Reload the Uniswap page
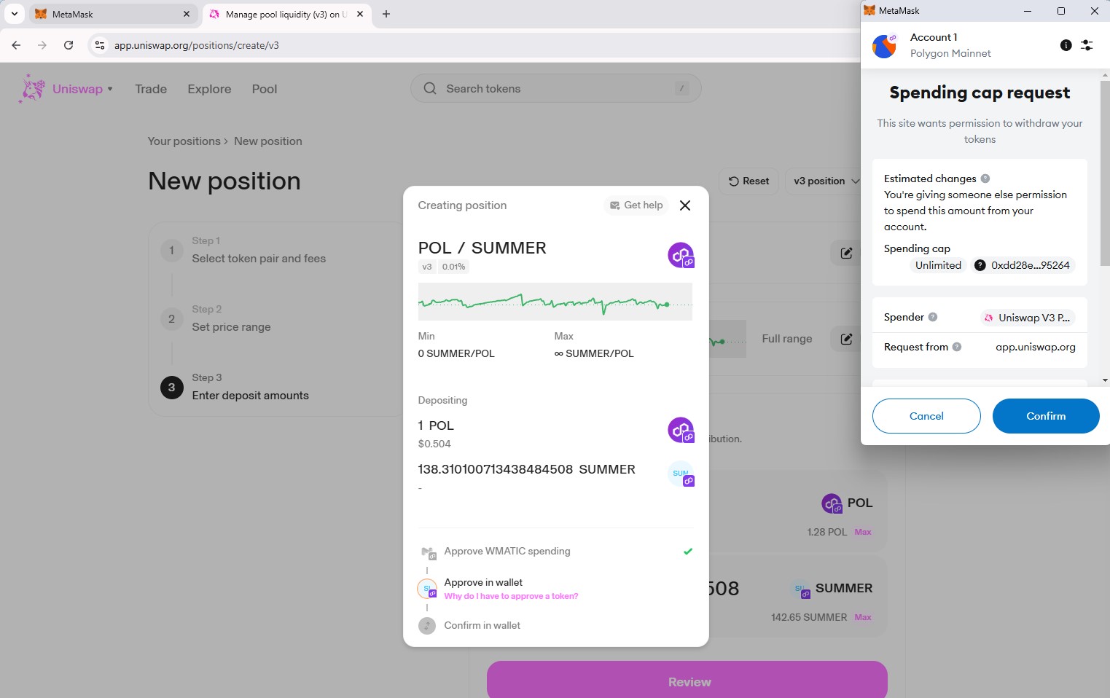Screen dimensions: 1110x698 click(69, 45)
